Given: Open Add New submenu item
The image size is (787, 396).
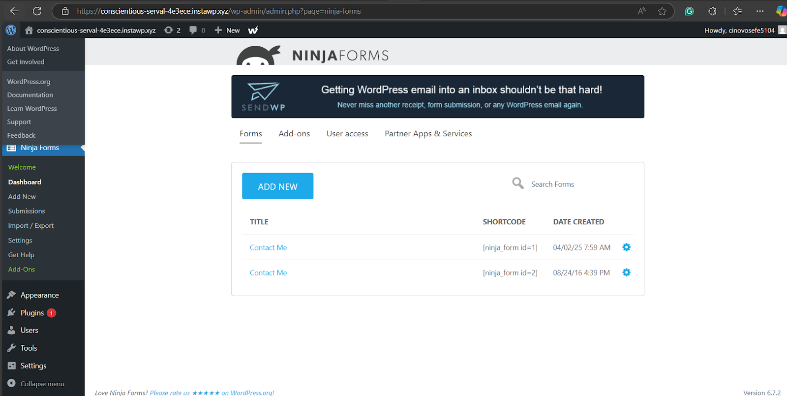Looking at the screenshot, I should 22,196.
